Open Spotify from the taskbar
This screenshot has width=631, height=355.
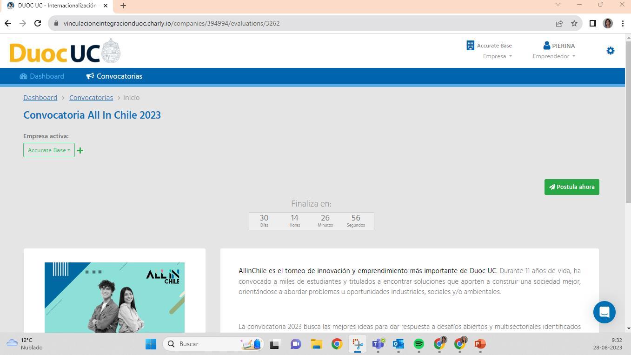tap(418, 344)
